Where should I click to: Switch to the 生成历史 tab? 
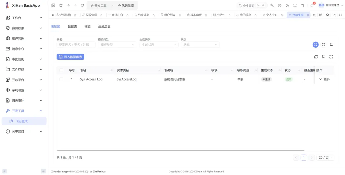[x=104, y=27]
